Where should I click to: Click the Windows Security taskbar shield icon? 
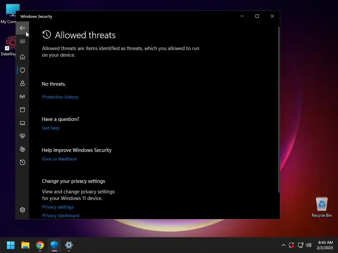click(54, 245)
